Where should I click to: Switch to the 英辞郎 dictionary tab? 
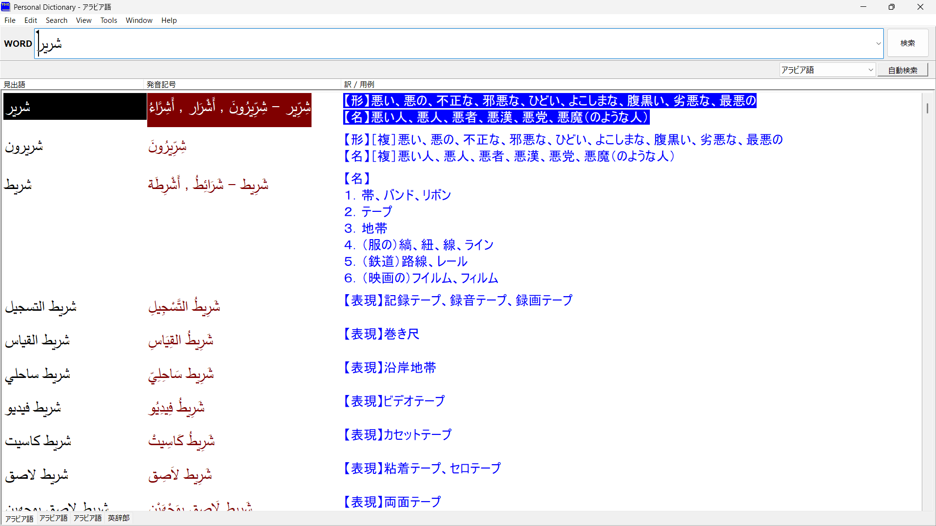(118, 518)
